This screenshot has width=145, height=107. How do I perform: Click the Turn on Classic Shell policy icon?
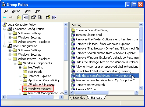coord(73,35)
